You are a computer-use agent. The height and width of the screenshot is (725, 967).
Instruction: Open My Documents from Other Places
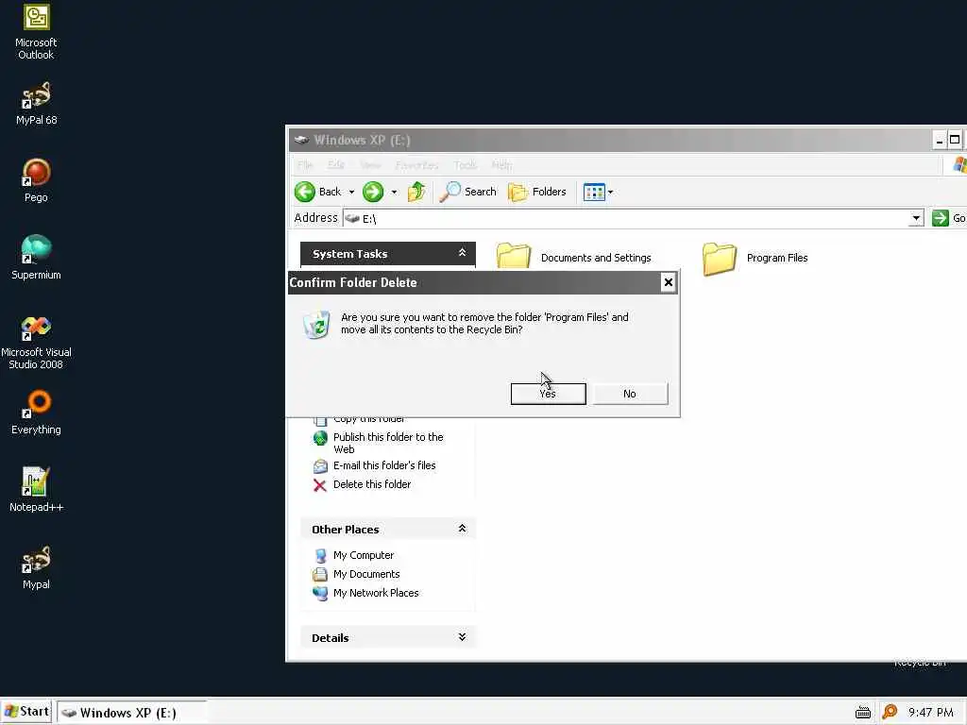(x=366, y=574)
